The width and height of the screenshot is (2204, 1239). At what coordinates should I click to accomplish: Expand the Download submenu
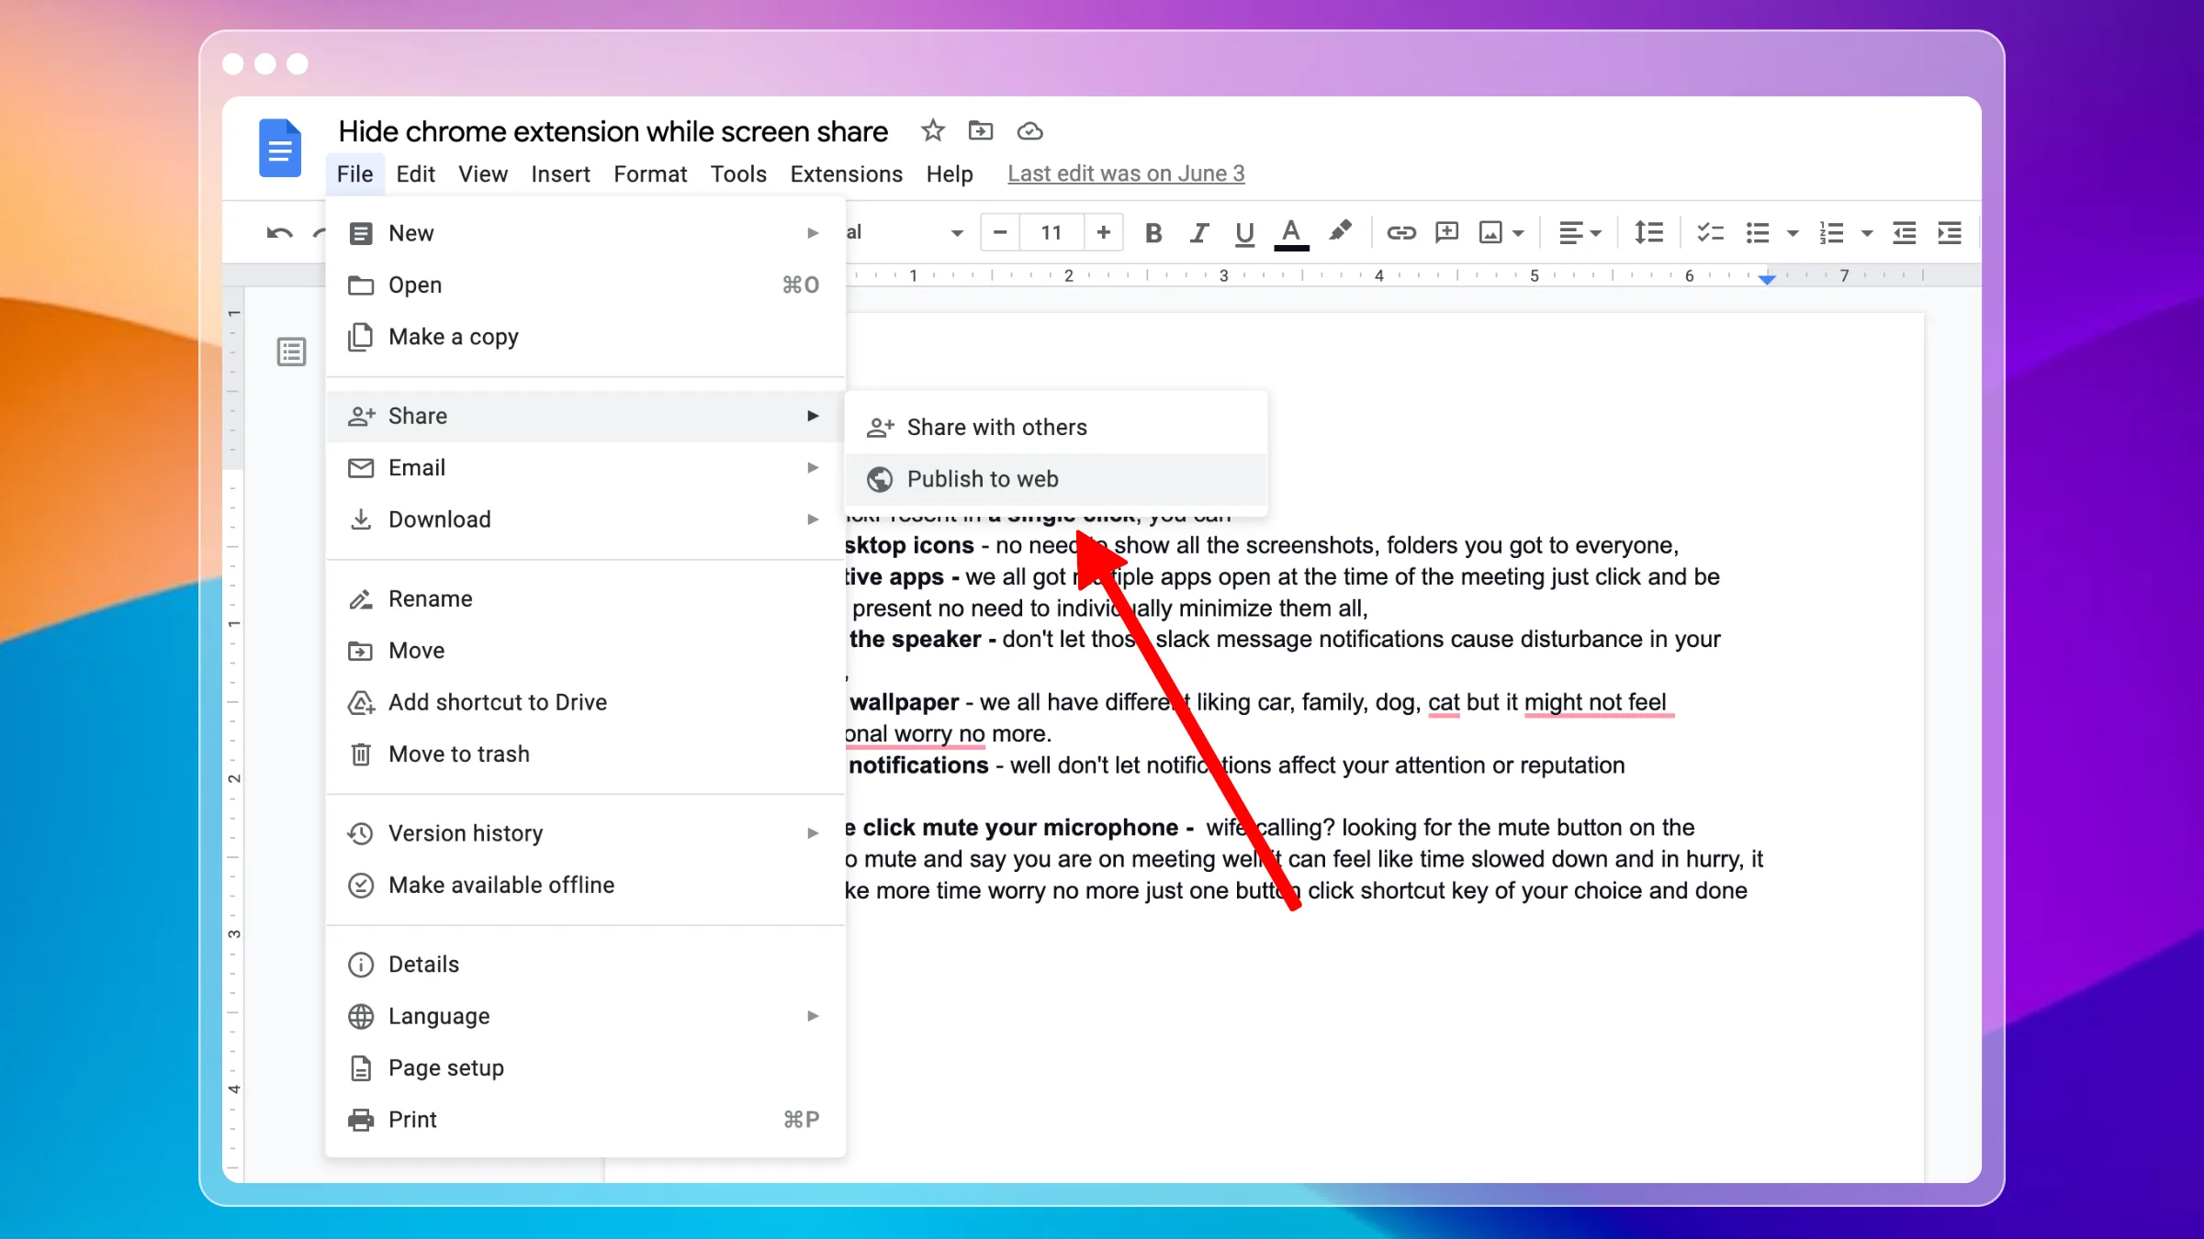click(x=585, y=519)
